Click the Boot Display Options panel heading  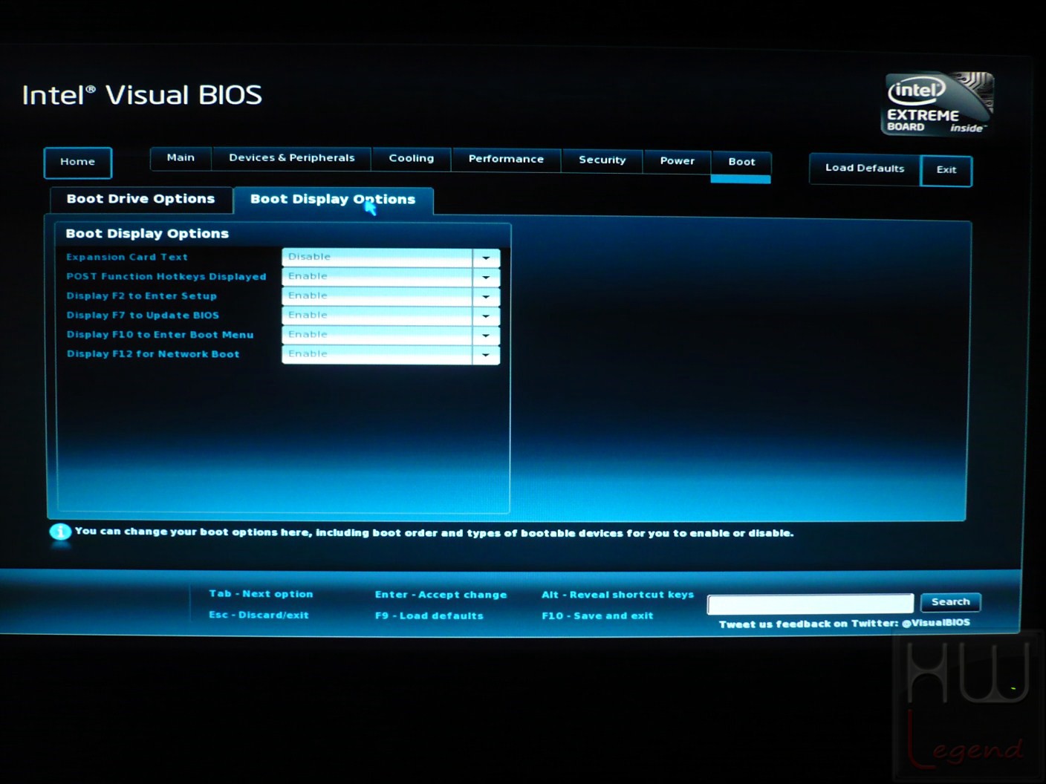(147, 234)
